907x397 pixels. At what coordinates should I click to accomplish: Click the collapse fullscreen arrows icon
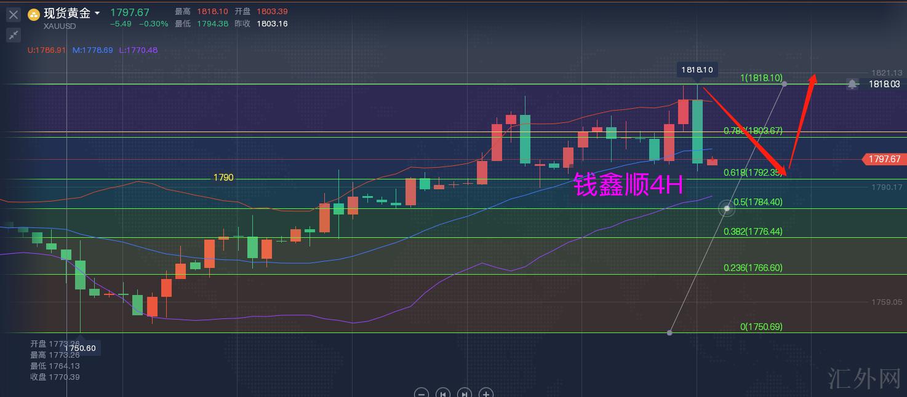point(14,35)
